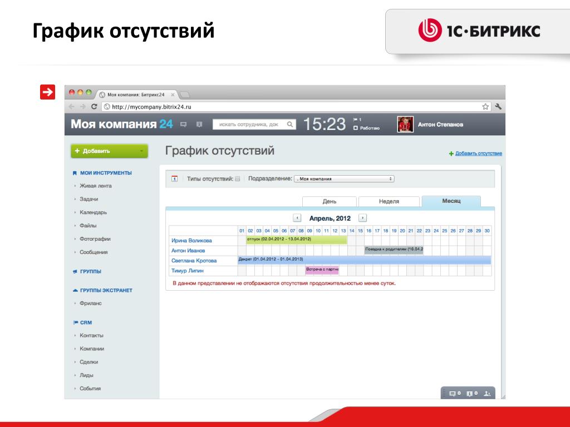Open the Подразделение dropdown
Screen dimensions: 570x427
pyautogui.click(x=344, y=178)
